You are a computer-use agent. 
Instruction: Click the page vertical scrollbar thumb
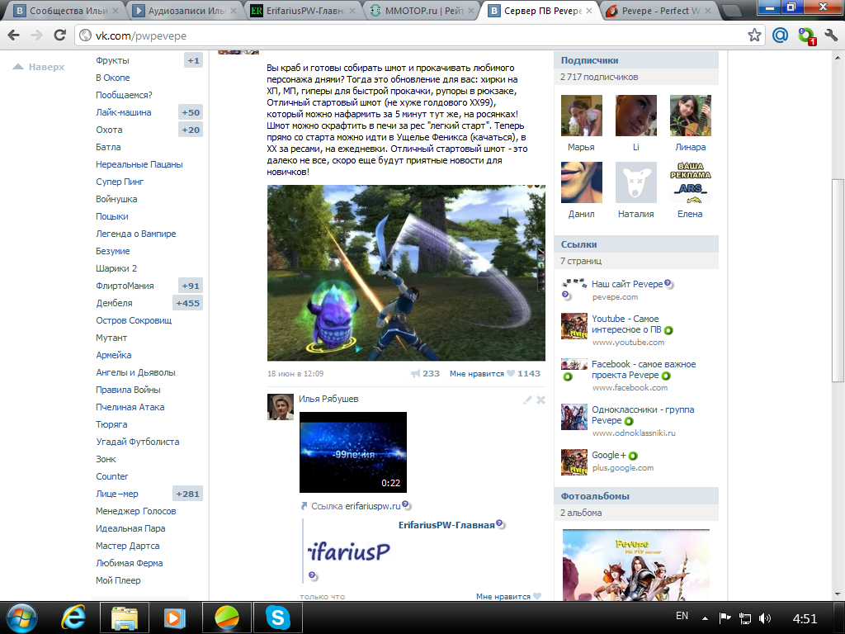[838, 281]
